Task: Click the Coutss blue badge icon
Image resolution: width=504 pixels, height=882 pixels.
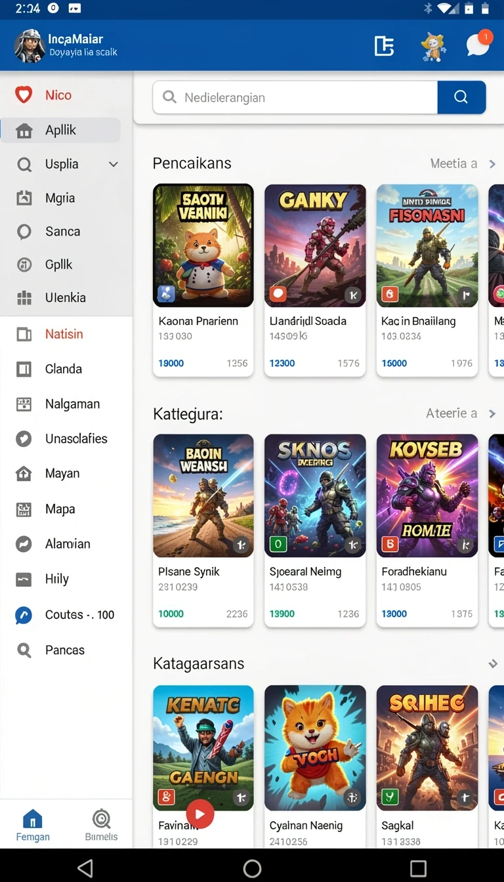Action: pyautogui.click(x=24, y=615)
